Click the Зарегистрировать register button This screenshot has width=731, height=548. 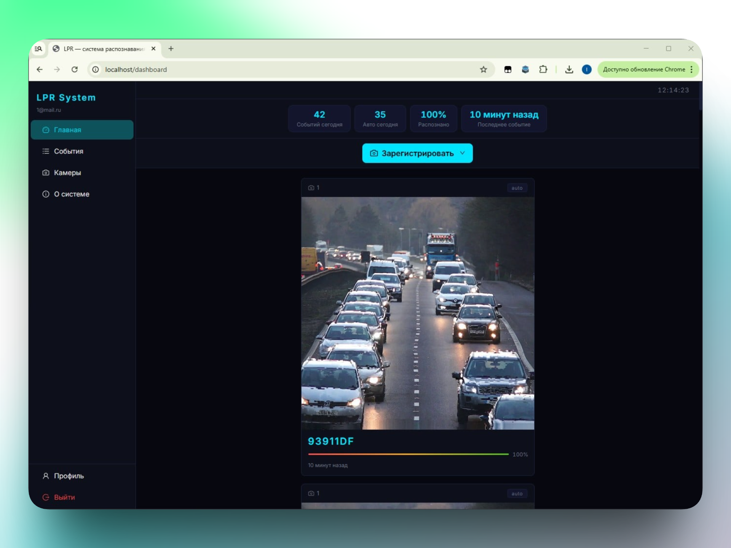pyautogui.click(x=417, y=153)
